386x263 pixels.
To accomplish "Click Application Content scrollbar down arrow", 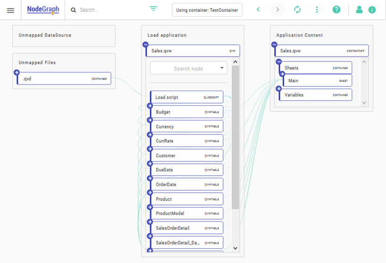I will coord(364,102).
